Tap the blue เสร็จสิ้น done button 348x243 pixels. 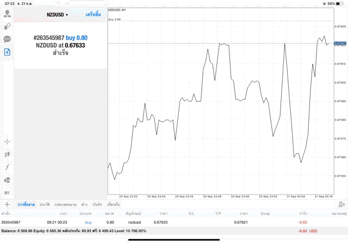[x=93, y=15]
